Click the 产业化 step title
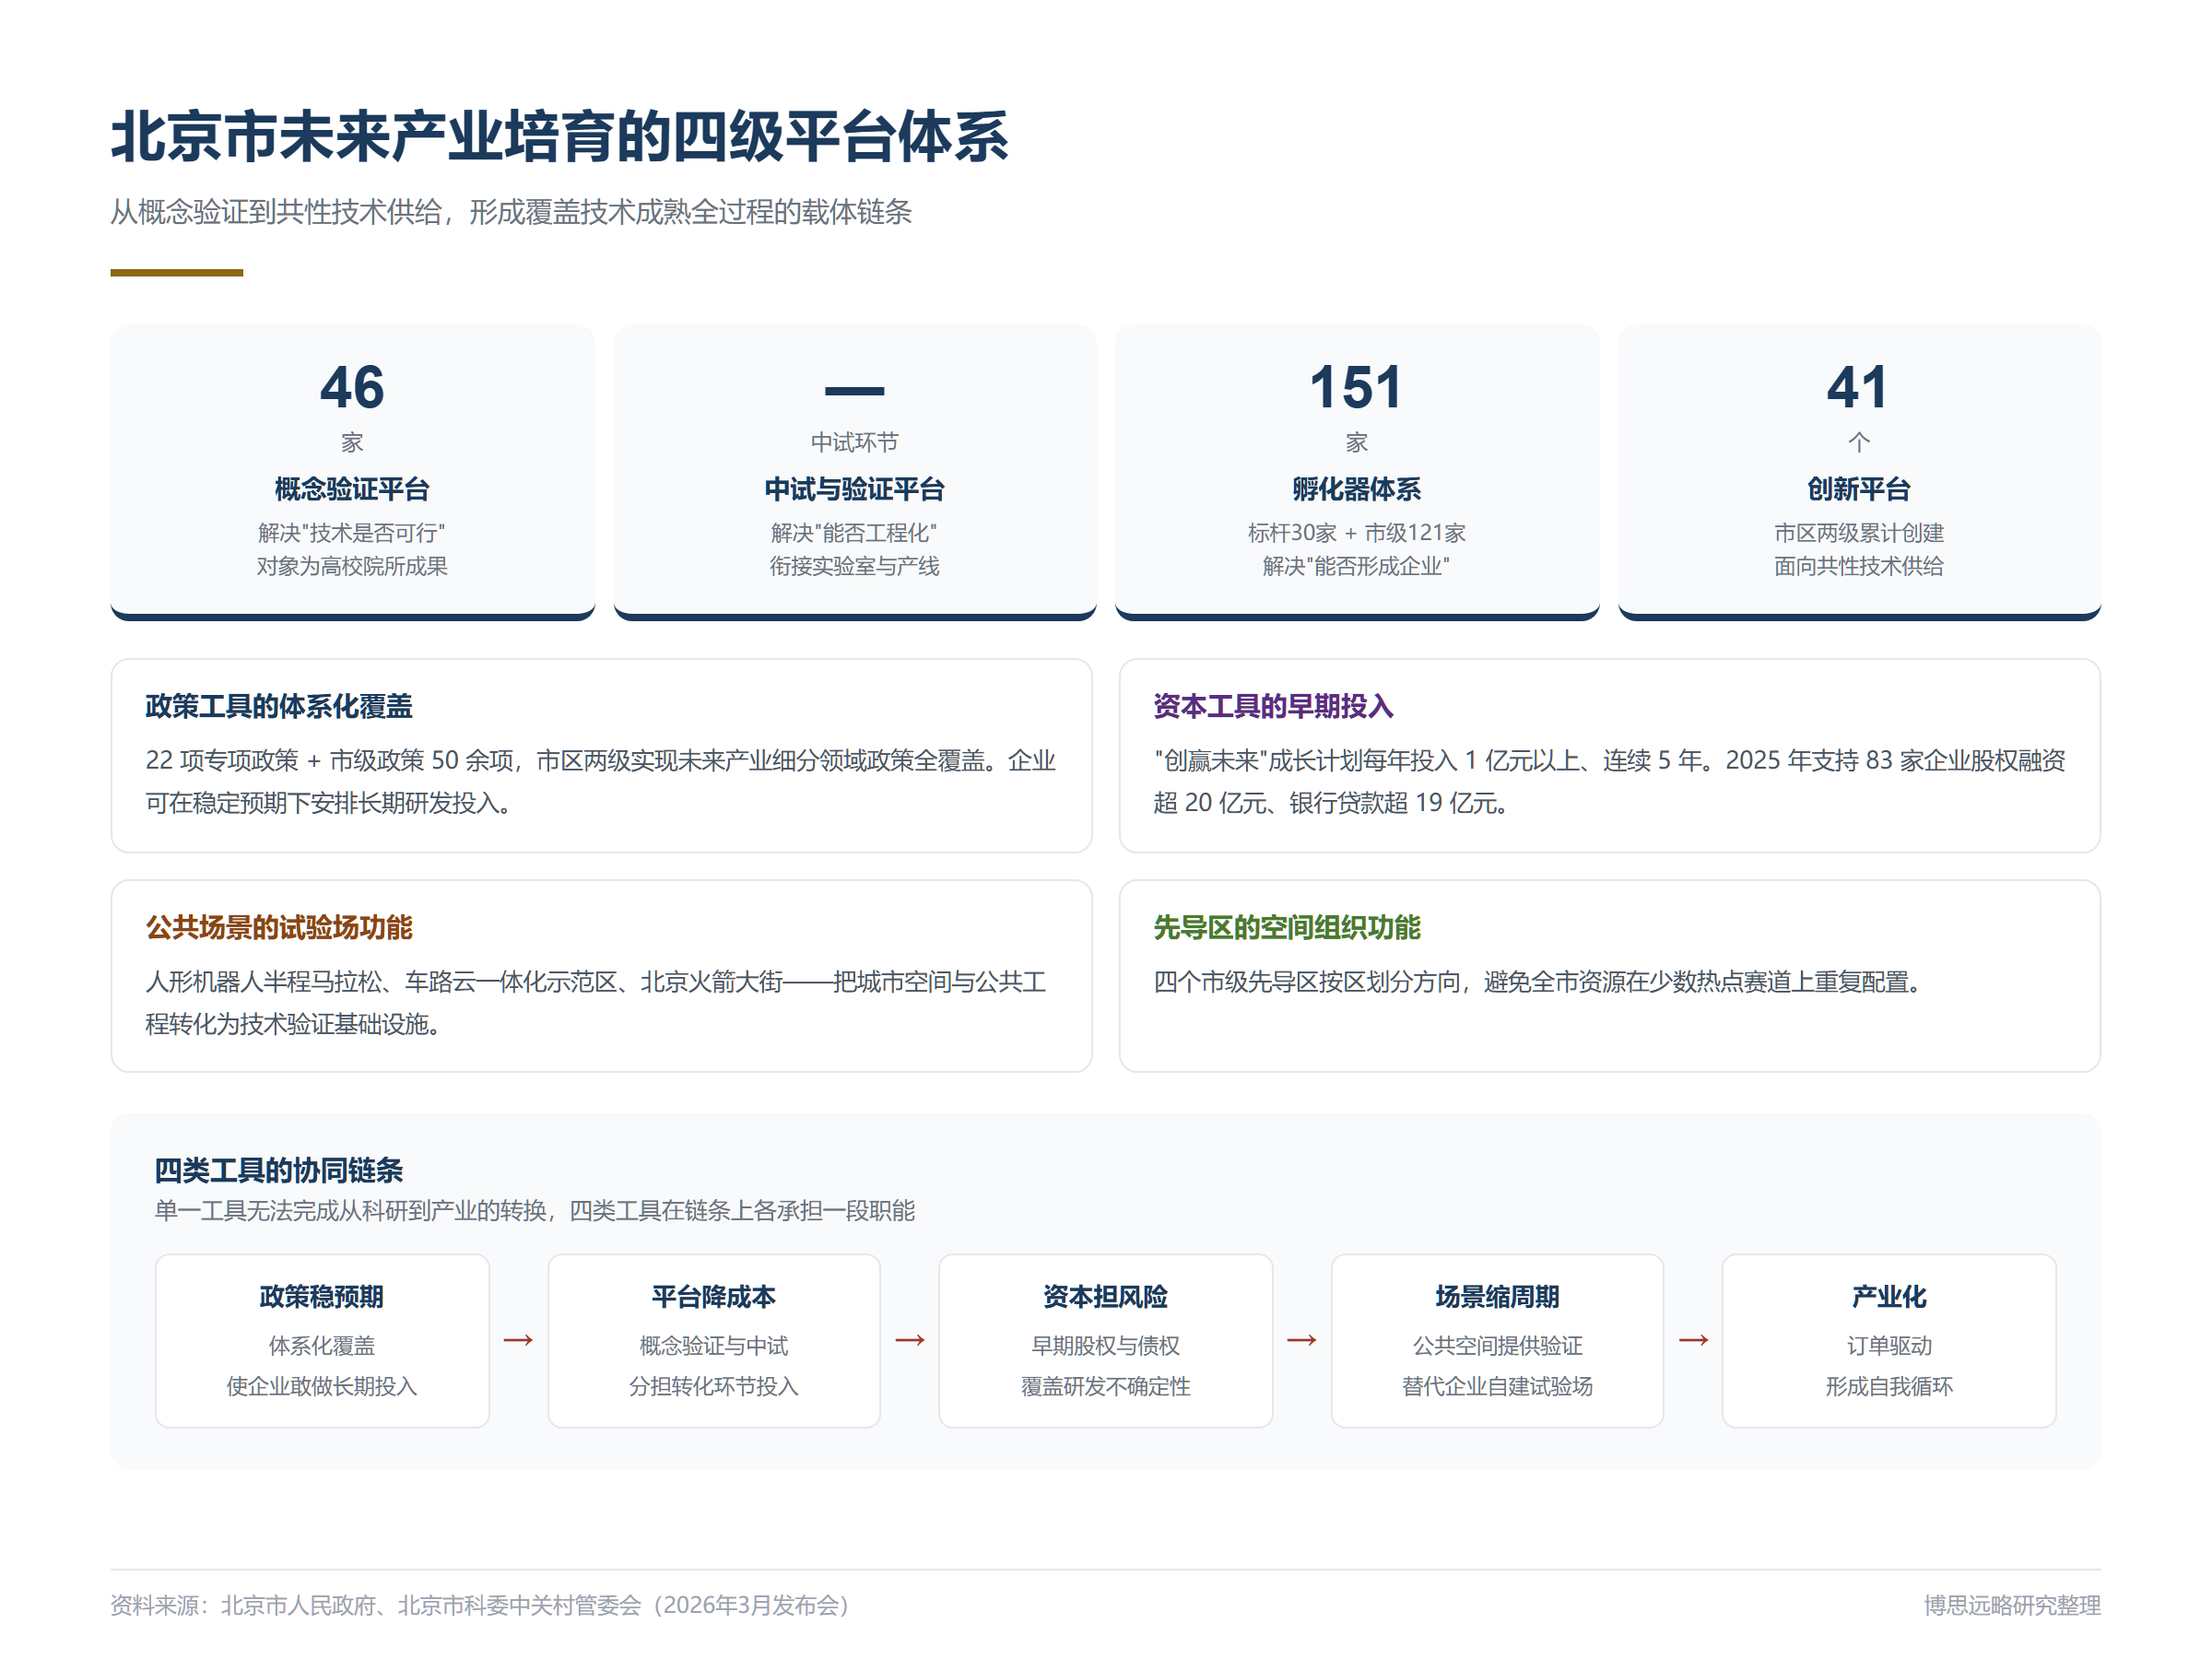The height and width of the screenshot is (1659, 2212). point(1889,1297)
